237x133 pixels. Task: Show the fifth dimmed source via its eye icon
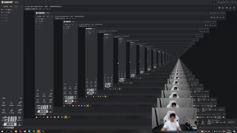point(2,21)
